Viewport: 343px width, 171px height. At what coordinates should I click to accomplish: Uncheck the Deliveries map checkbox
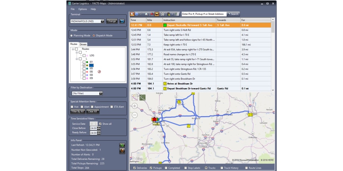(134, 168)
